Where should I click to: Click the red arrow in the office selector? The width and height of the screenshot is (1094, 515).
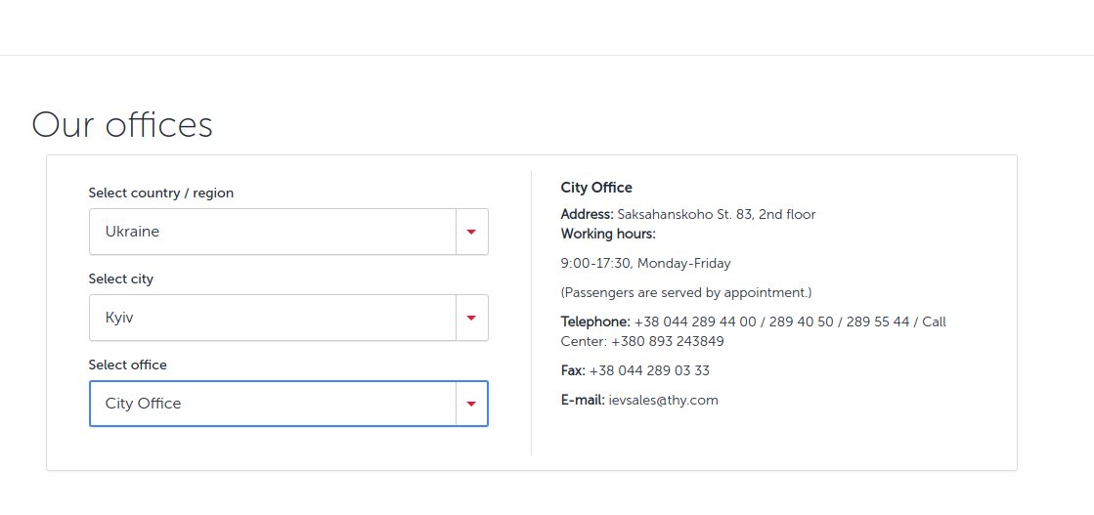(471, 404)
